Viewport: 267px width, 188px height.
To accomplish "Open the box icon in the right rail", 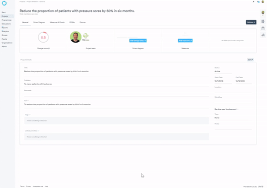I will pos(263,29).
